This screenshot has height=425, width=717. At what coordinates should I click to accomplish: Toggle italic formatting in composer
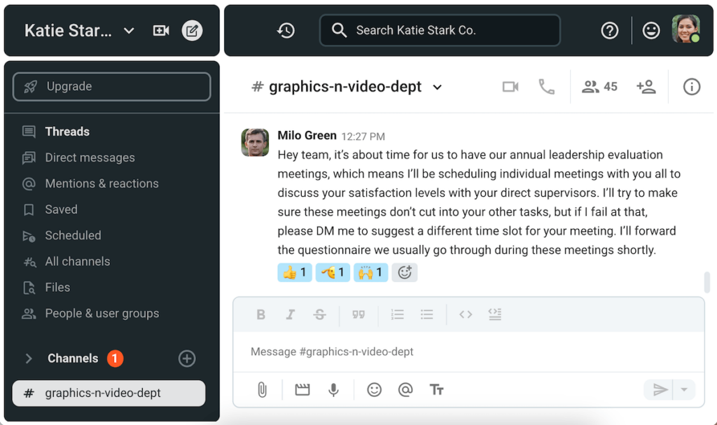pyautogui.click(x=290, y=315)
